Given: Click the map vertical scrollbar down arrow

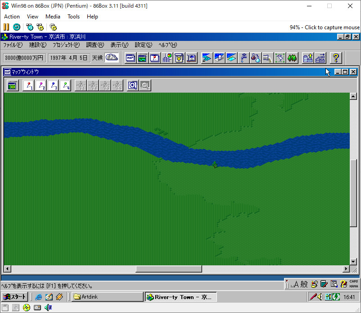Looking at the screenshot, I should coord(353,261).
